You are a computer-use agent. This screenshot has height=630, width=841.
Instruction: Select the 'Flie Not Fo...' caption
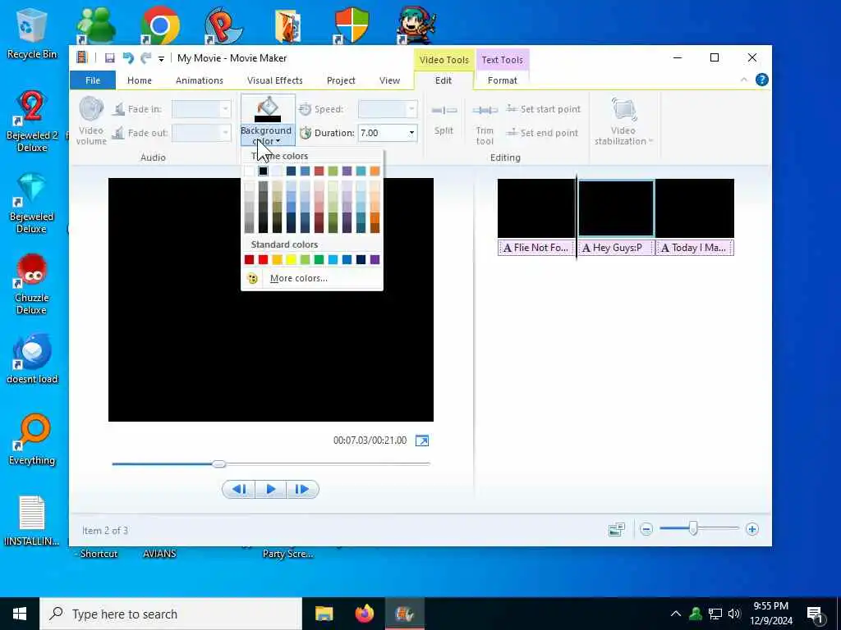(536, 248)
